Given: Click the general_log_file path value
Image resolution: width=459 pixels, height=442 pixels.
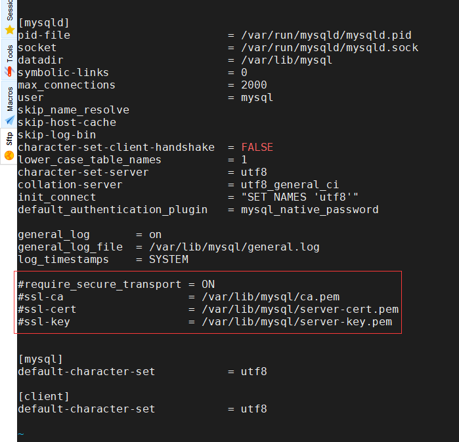Looking at the screenshot, I should coord(234,247).
